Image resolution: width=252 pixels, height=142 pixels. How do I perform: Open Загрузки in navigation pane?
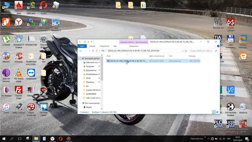click(x=90, y=66)
